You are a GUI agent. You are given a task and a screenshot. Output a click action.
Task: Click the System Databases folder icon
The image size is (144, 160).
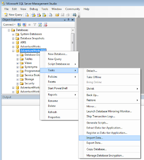click(17, 34)
